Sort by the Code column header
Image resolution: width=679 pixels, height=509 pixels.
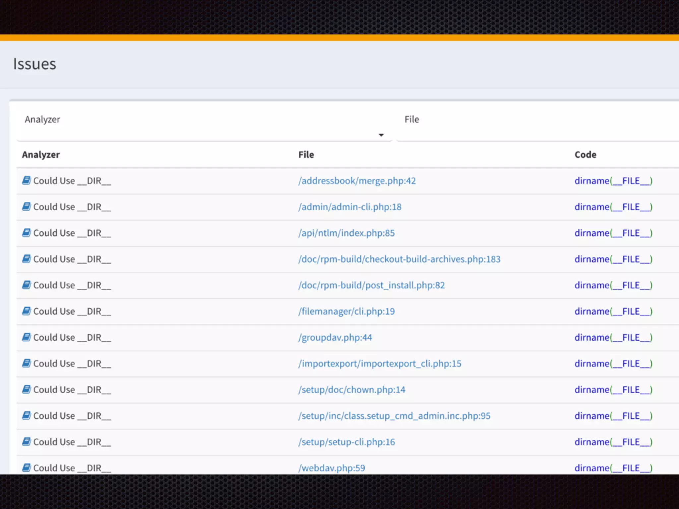(585, 155)
